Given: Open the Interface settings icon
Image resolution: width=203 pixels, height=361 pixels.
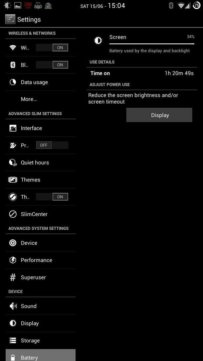Looking at the screenshot, I should [13, 128].
